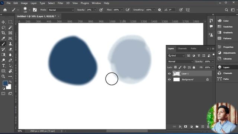The image size is (238, 134).
Task: Open the Filter menu
Action: click(60, 3)
